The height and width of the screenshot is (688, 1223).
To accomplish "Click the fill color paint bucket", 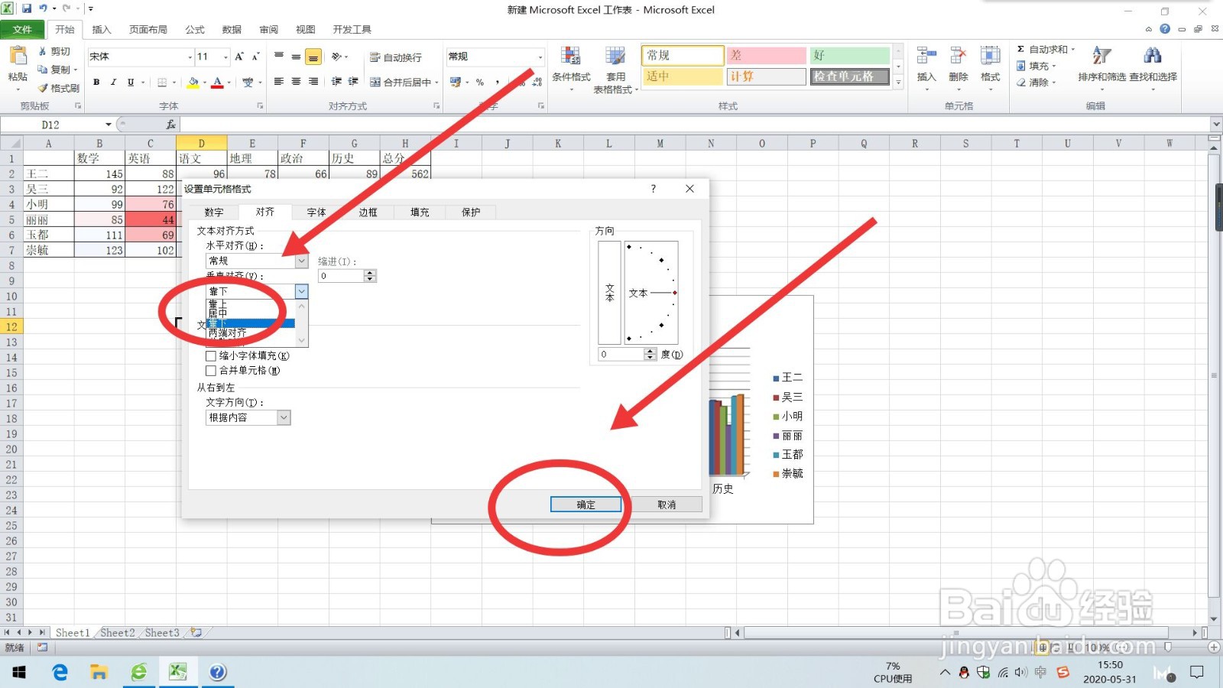I will 193,82.
